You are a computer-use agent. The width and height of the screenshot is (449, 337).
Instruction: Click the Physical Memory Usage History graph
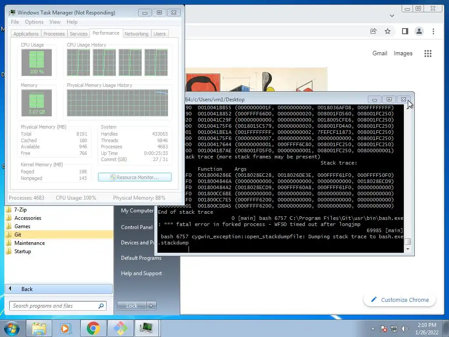coord(118,103)
